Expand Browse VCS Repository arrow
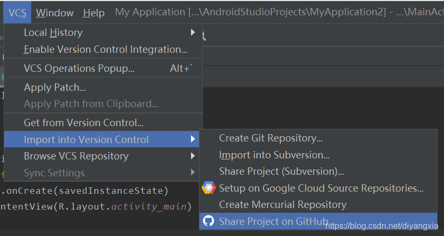Screen dimensions: 444x236 click(x=193, y=156)
